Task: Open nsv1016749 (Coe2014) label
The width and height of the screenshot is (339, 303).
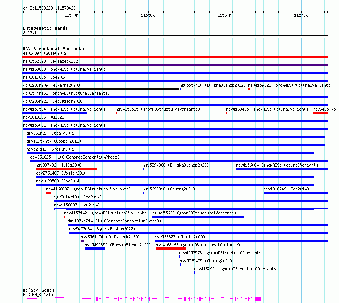Action: (x=286, y=189)
